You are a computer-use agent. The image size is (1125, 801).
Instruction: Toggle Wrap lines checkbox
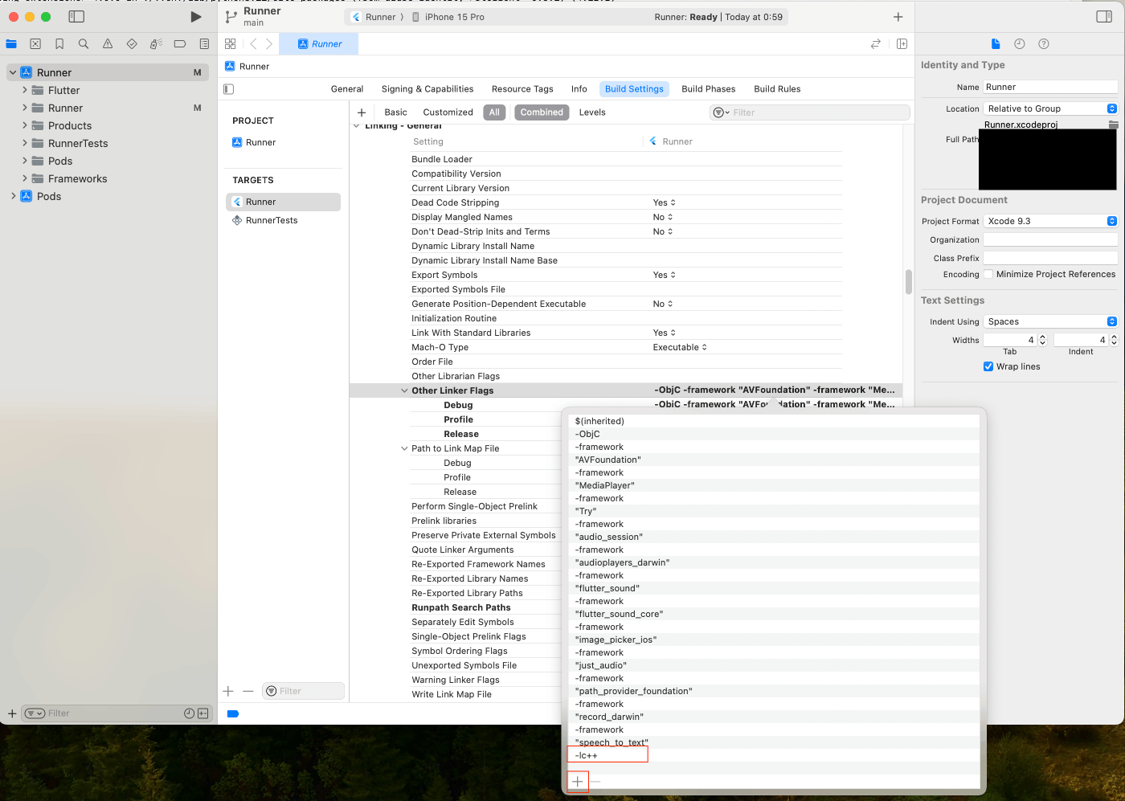point(988,366)
